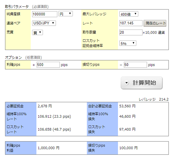This screenshot has width=173, height=157.
Task: Click the 純資産額 input field showing 100000
Action: pyautogui.click(x=45, y=14)
